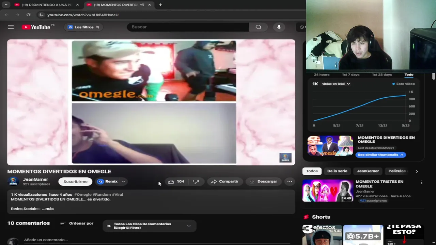Start voice search with the microphone
The width and height of the screenshot is (436, 245).
point(279,27)
